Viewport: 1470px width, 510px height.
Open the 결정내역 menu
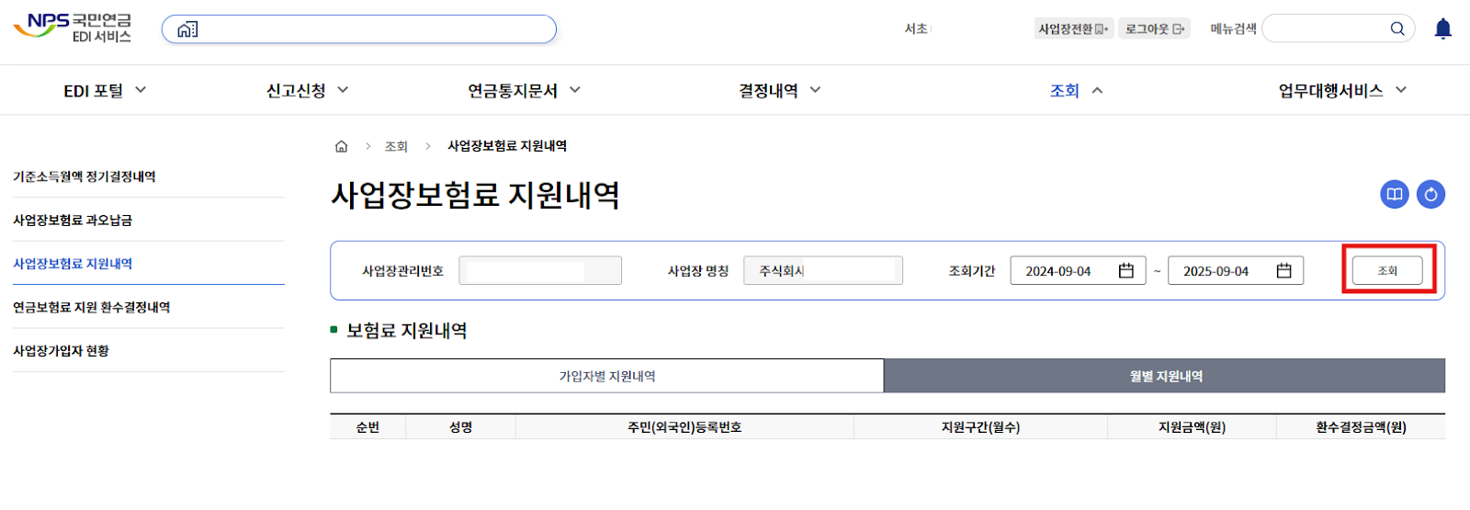(x=779, y=91)
